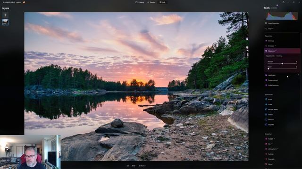Click the Relight tool icon
This screenshot has width=302, height=169.
coord(266,139)
